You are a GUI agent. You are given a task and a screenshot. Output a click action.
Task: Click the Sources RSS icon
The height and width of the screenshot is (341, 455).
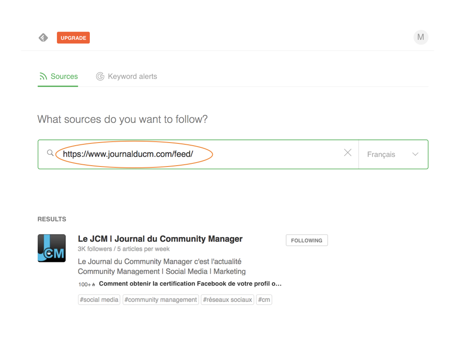(43, 76)
